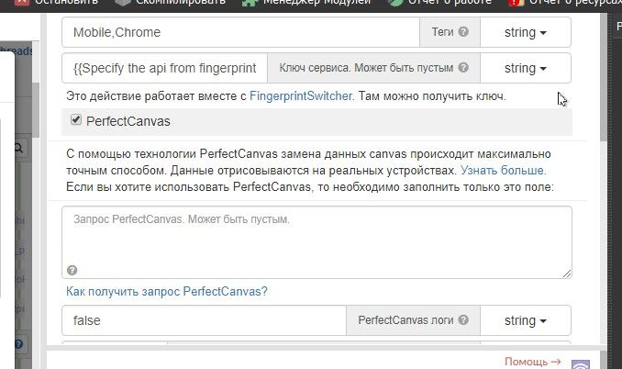This screenshot has width=622, height=369.
Task: Click the Теги field label
Action: pos(442,32)
